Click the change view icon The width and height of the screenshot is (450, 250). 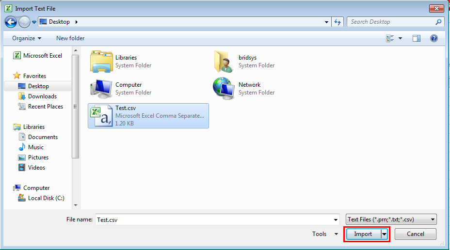pos(390,38)
